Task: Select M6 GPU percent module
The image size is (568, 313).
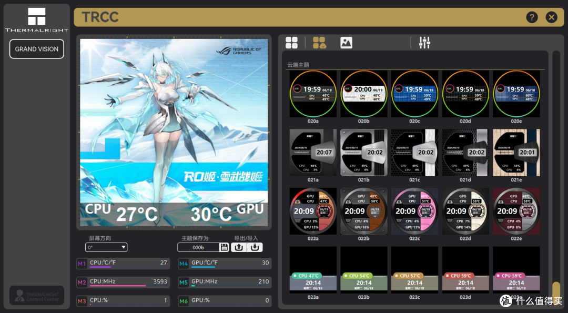Action: pos(225,301)
